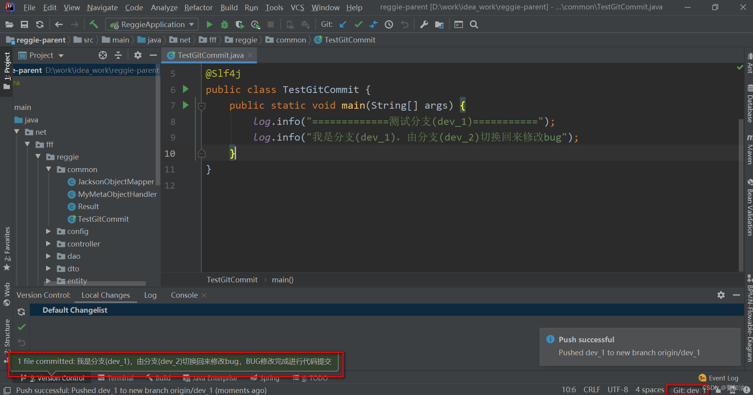Viewport: 753px width, 395px height.
Task: Click the common breadcrumb in navigation bar
Action: [286, 40]
